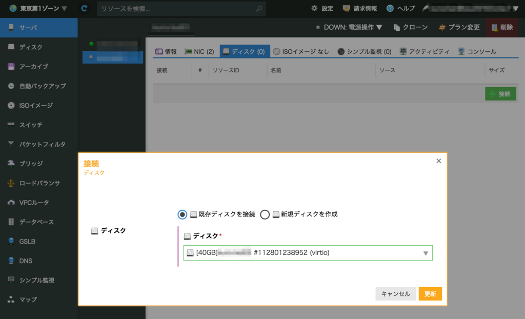Switch to the アクティビティ tab

tap(424, 52)
